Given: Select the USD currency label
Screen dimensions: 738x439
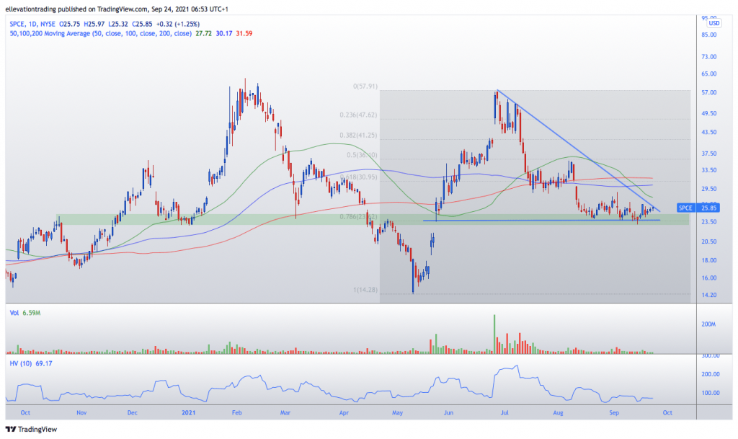Looking at the screenshot, I should click(714, 23).
